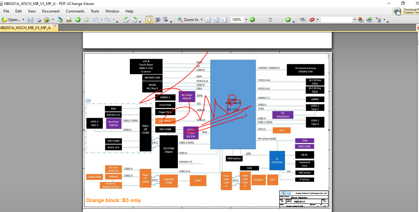
Task: Click the Undo icon
Action: pyautogui.click(x=95, y=19)
